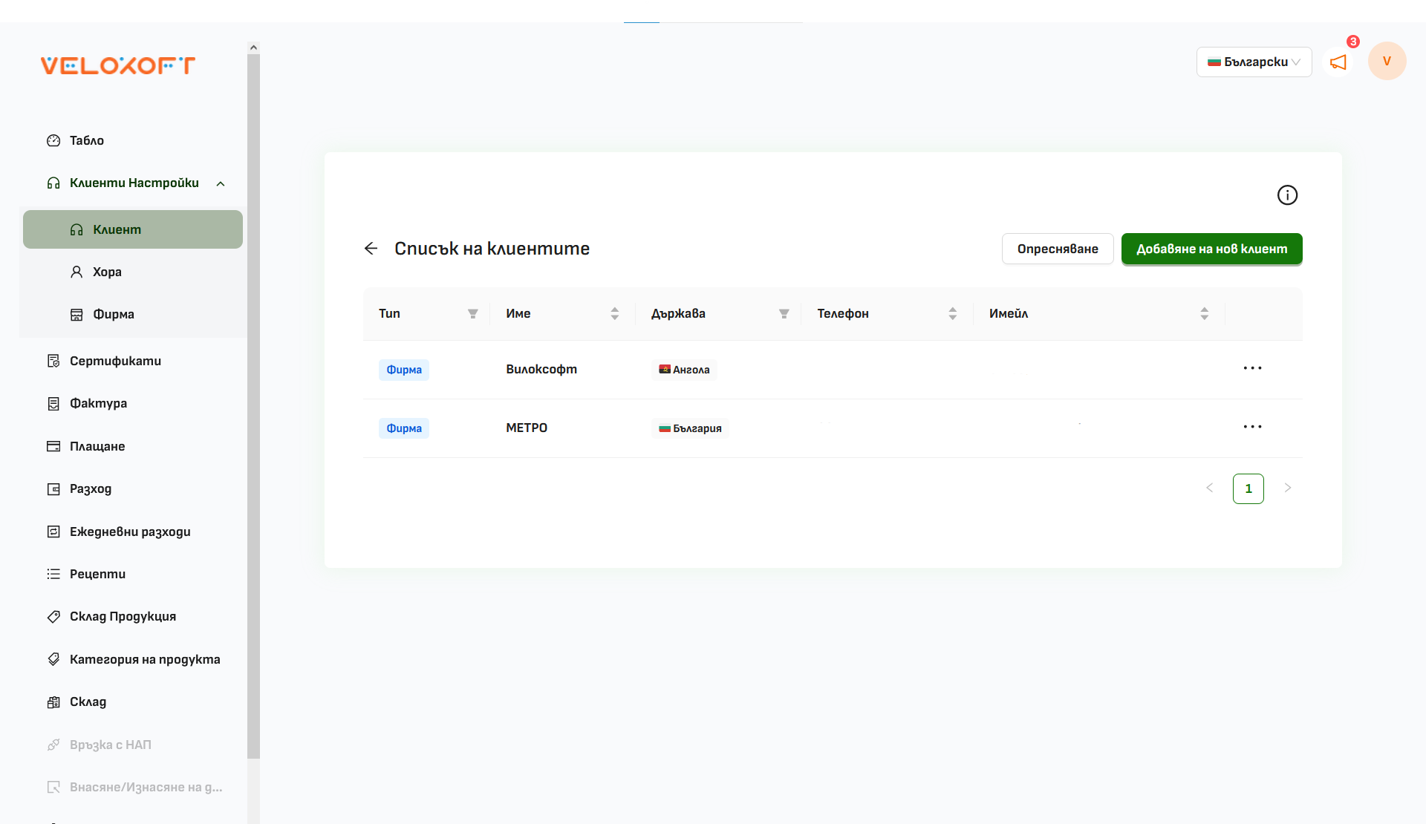
Task: Select the Рецепти recipes icon
Action: [x=53, y=574]
